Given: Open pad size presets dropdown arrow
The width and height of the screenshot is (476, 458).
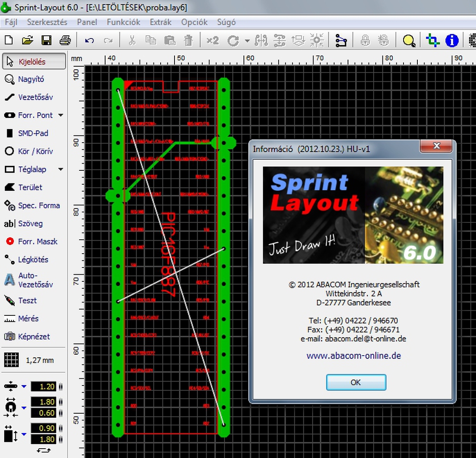Looking at the screenshot, I should tap(24, 407).
